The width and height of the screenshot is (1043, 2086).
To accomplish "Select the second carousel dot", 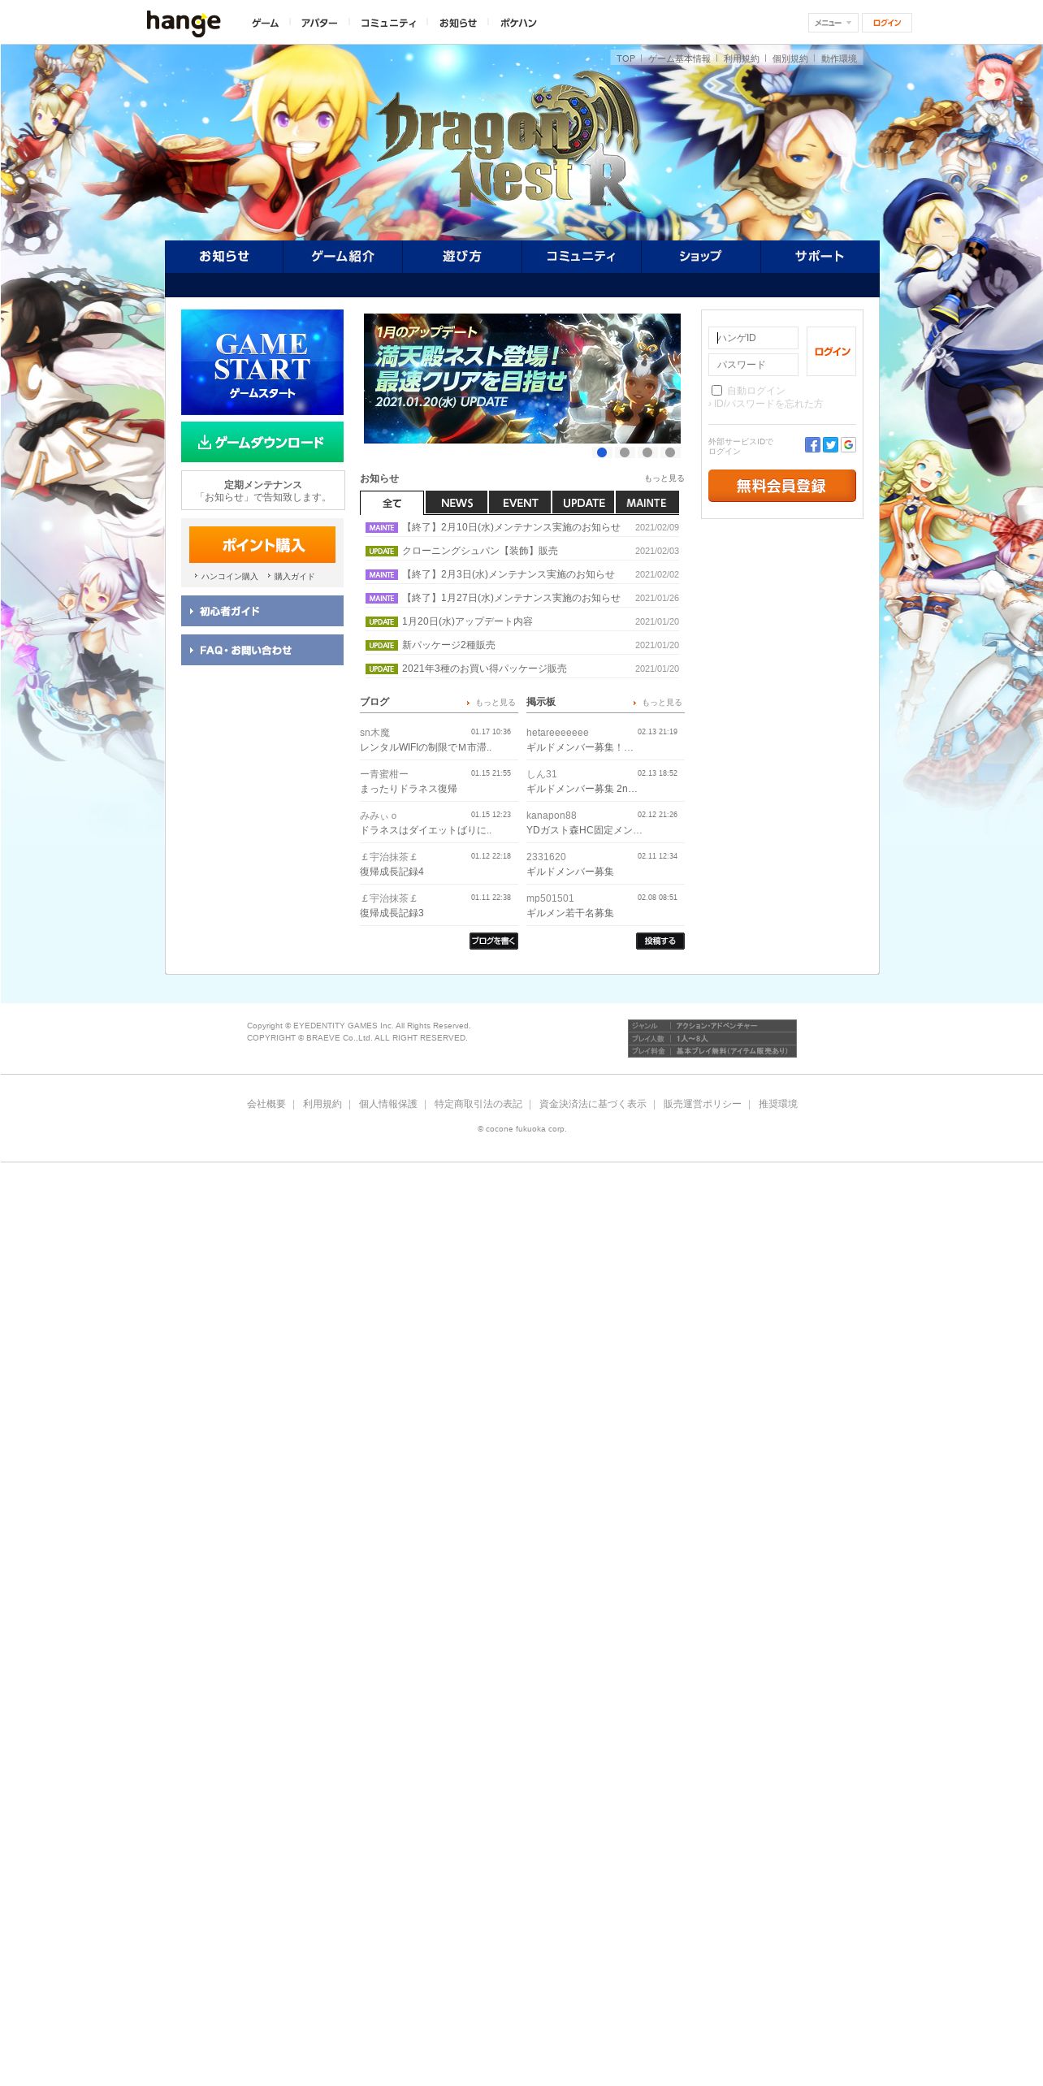I will (625, 452).
